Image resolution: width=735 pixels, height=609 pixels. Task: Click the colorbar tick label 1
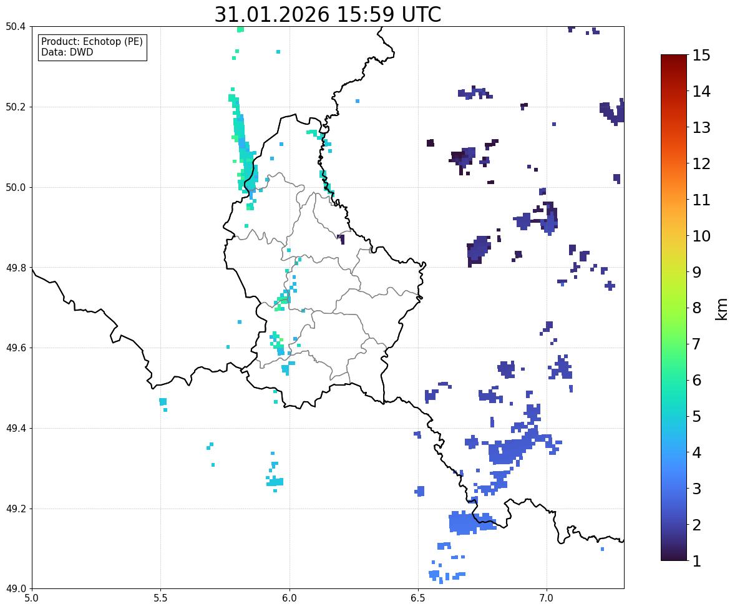[x=696, y=561]
